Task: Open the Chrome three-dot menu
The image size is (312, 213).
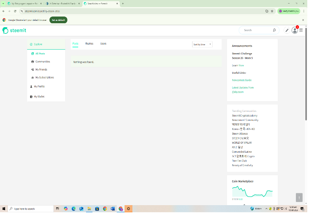Action: click(x=304, y=11)
